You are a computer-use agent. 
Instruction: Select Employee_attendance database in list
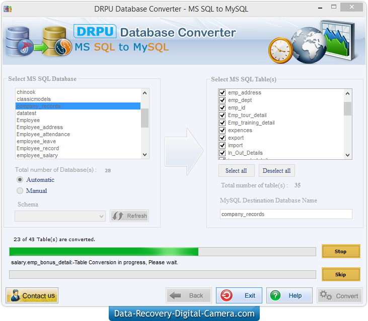(x=78, y=134)
